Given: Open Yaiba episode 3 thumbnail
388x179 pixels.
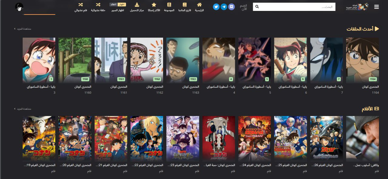Looking at the screenshot, I should click(39, 60).
